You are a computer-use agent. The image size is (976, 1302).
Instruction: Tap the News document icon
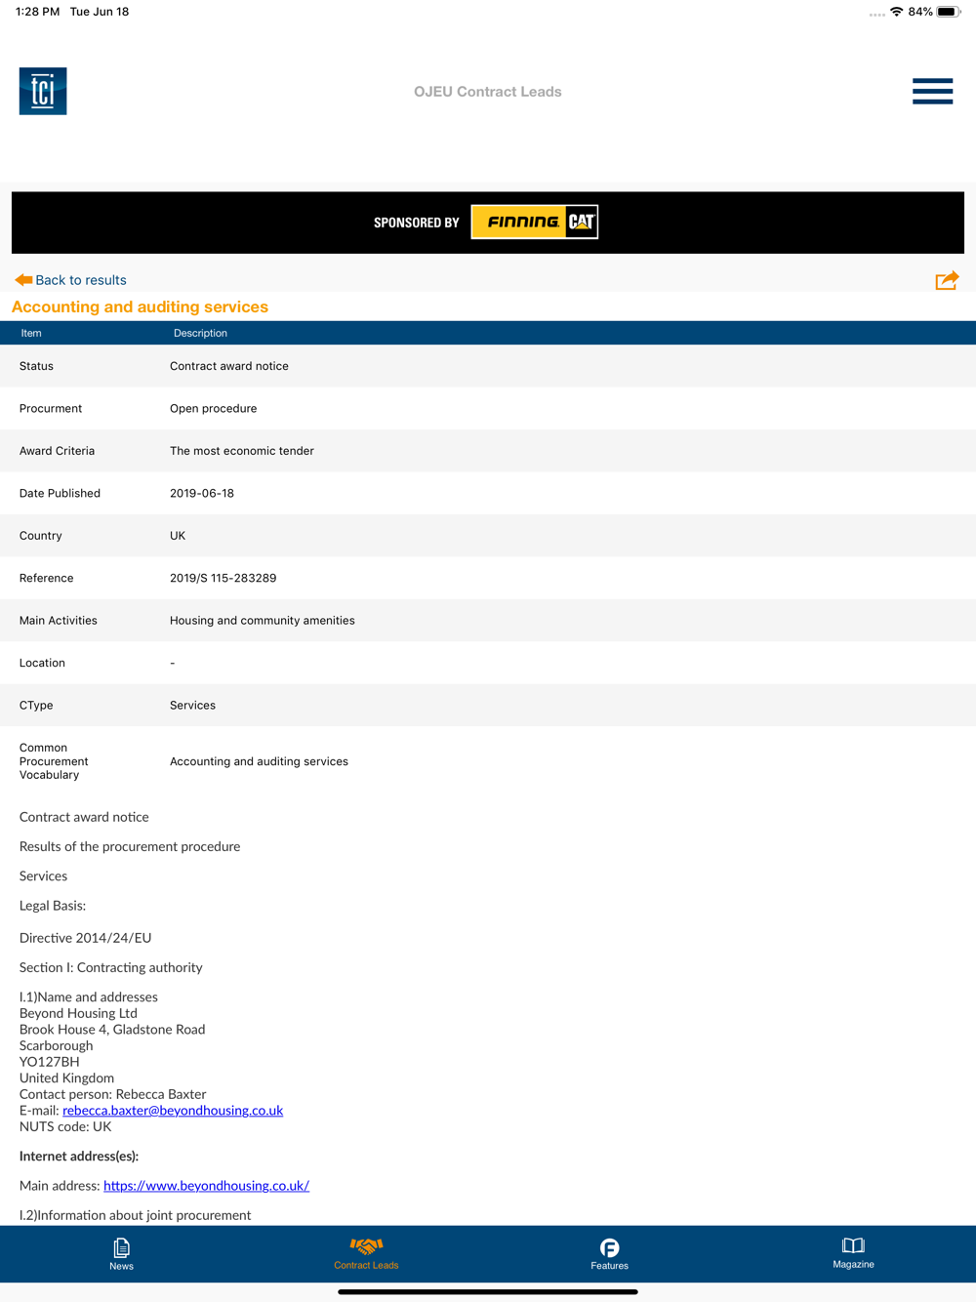point(121,1247)
